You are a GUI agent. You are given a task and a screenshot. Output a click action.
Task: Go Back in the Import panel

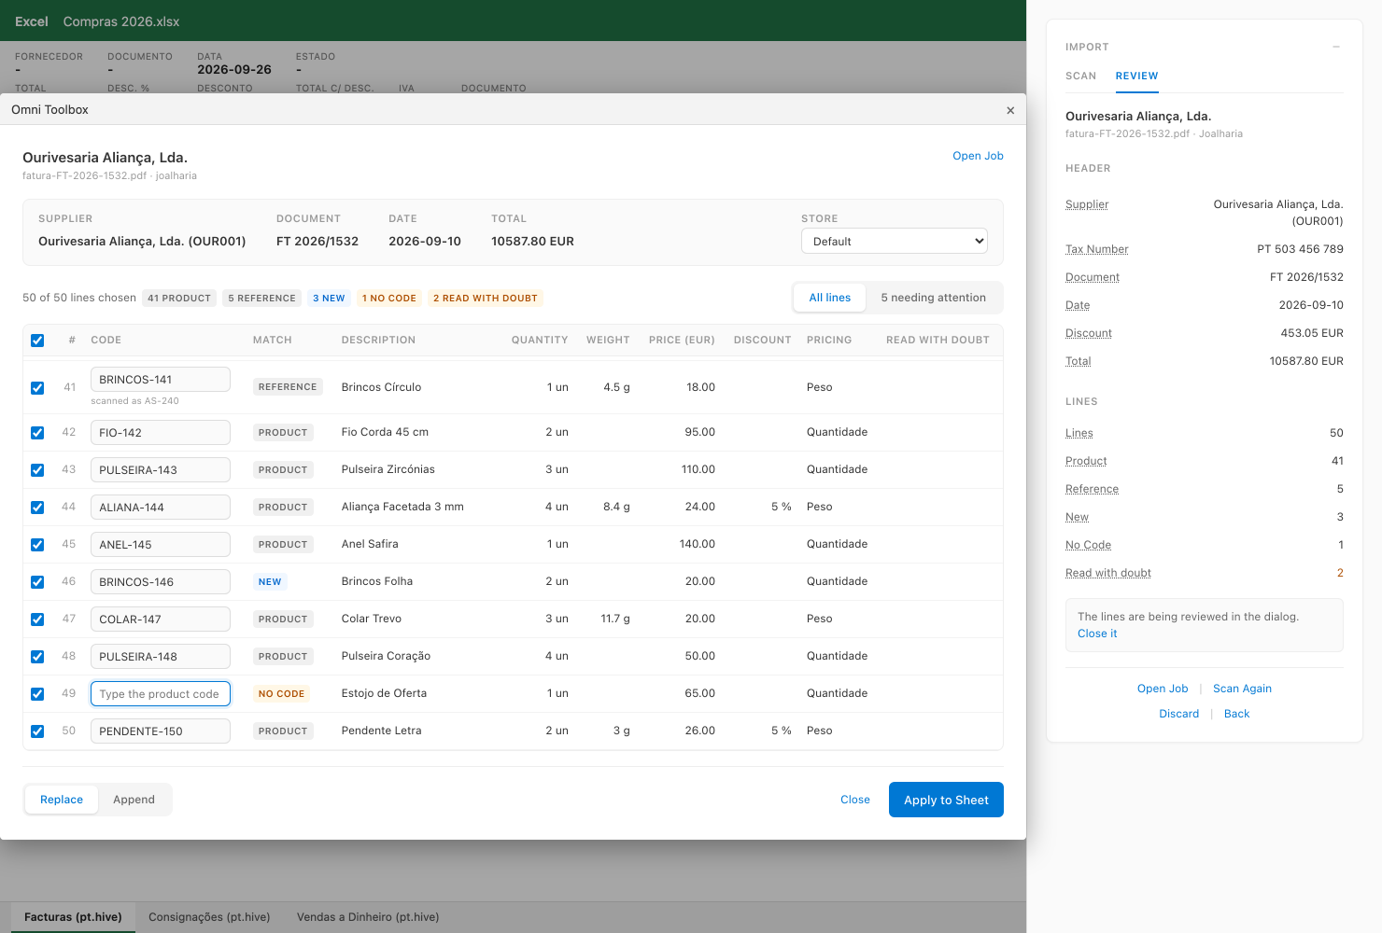[x=1236, y=714]
